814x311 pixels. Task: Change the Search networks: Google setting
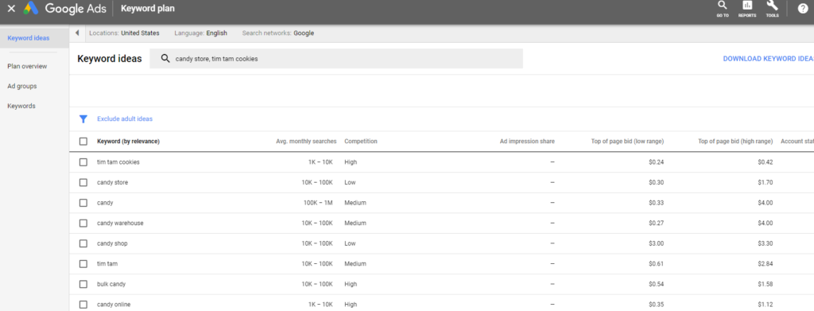(277, 33)
